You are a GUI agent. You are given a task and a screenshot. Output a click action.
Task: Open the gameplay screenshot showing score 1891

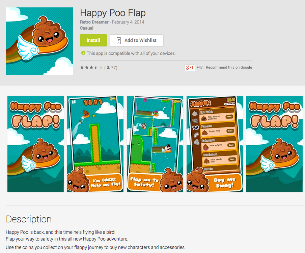click(x=95, y=144)
